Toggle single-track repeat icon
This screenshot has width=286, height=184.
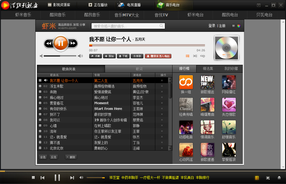pos(202,56)
